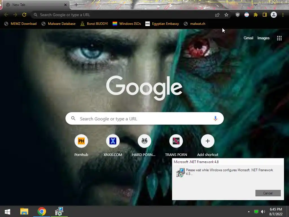
Task: Click the Google search box on page
Action: (x=144, y=118)
